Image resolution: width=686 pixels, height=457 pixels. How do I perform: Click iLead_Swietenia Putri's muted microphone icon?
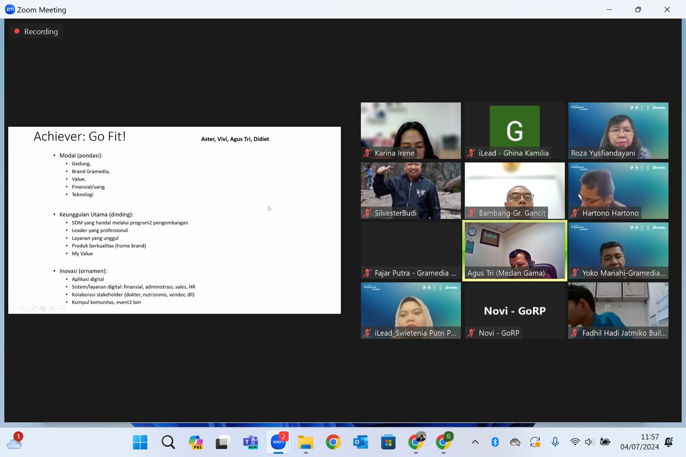[x=367, y=333]
